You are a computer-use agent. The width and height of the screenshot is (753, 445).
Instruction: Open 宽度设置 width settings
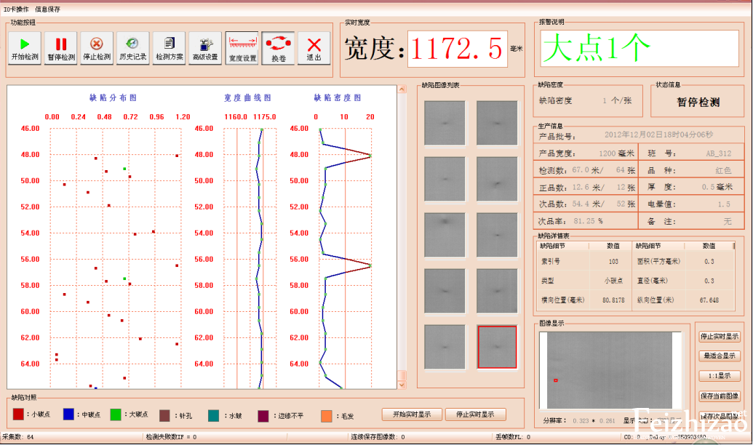[242, 48]
